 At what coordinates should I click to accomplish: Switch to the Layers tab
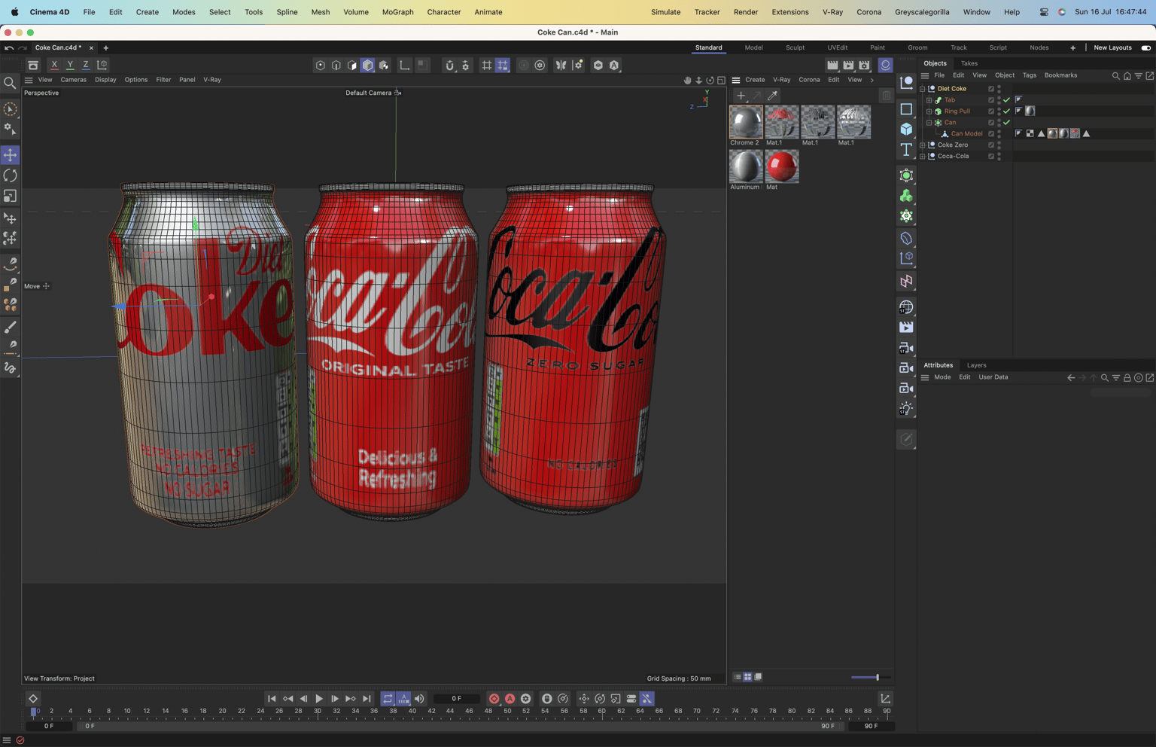coord(976,365)
